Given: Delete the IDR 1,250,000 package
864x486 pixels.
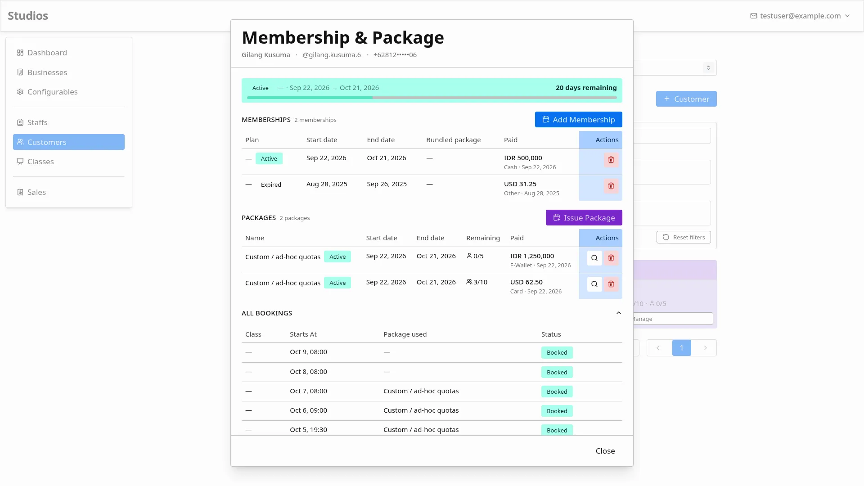Looking at the screenshot, I should [611, 258].
